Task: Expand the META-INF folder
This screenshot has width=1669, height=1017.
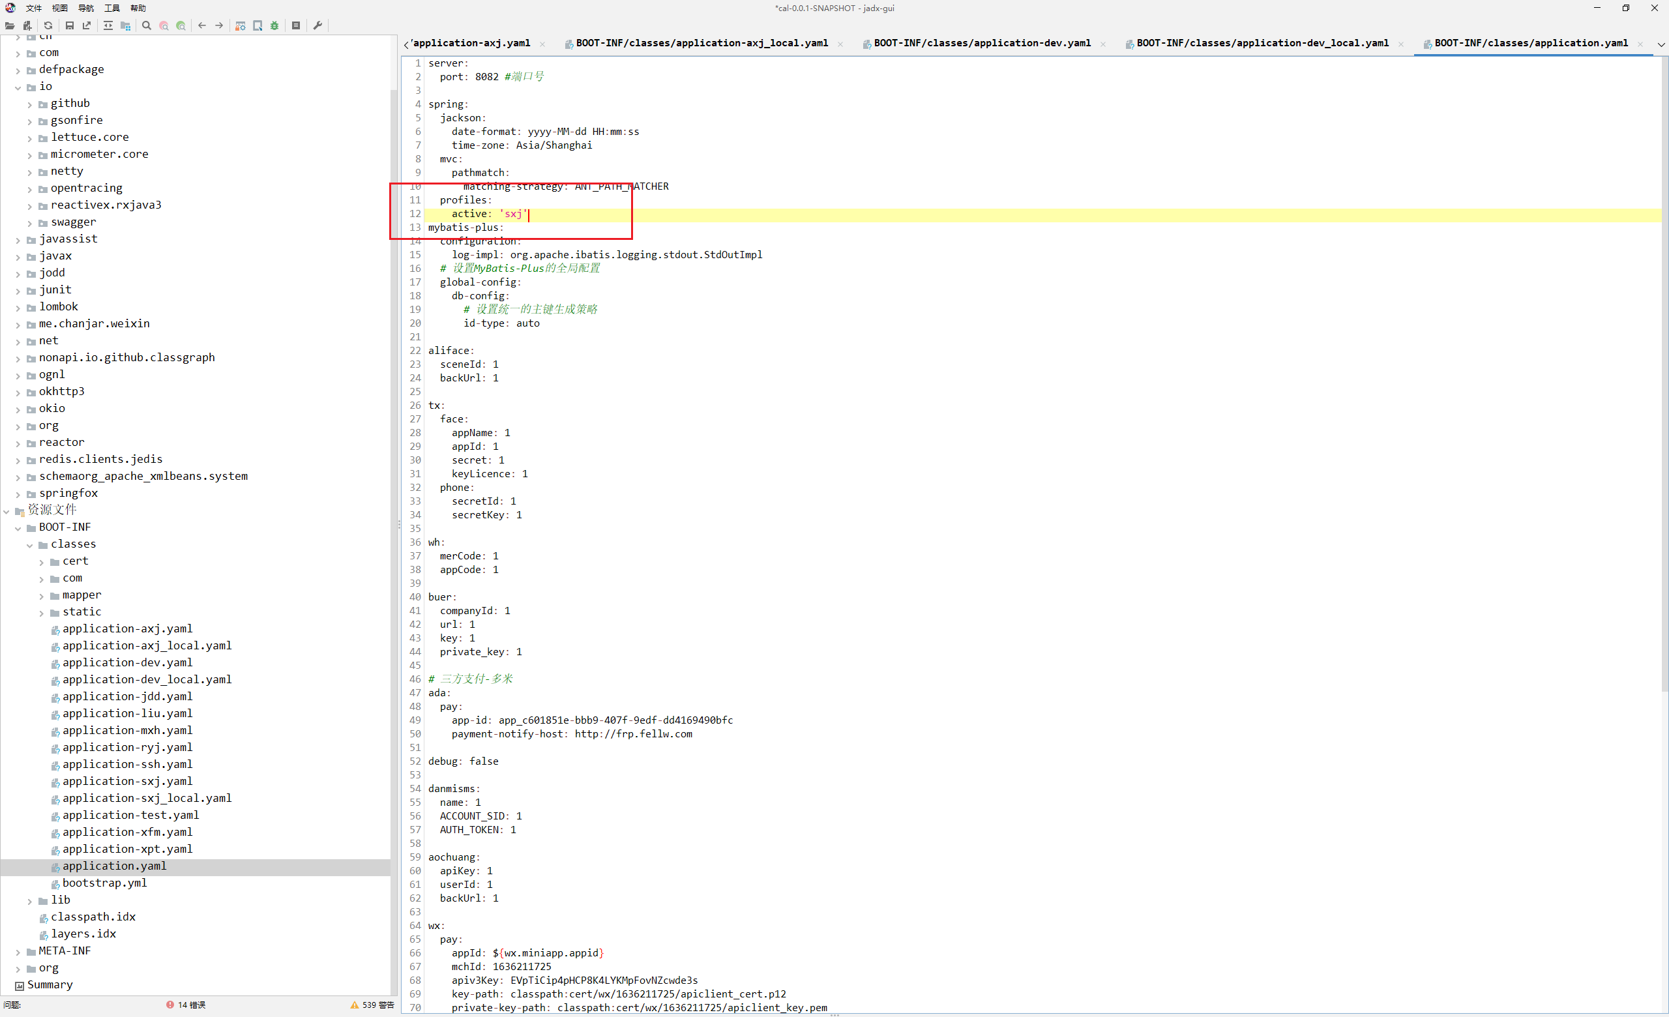Action: pos(18,952)
